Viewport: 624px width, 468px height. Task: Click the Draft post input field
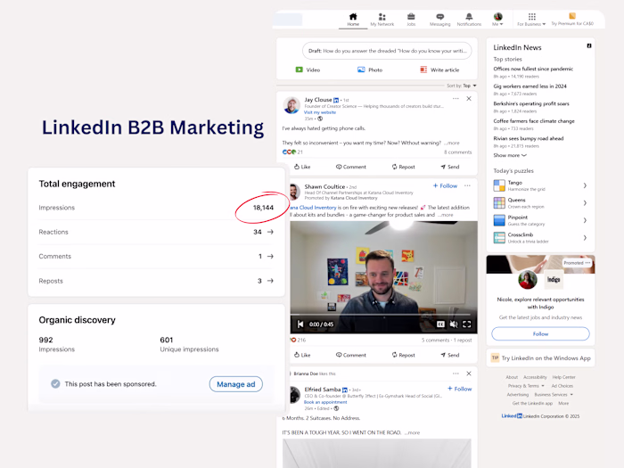pyautogui.click(x=387, y=51)
